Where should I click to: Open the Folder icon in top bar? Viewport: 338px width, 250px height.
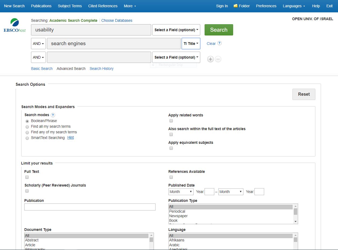236,6
